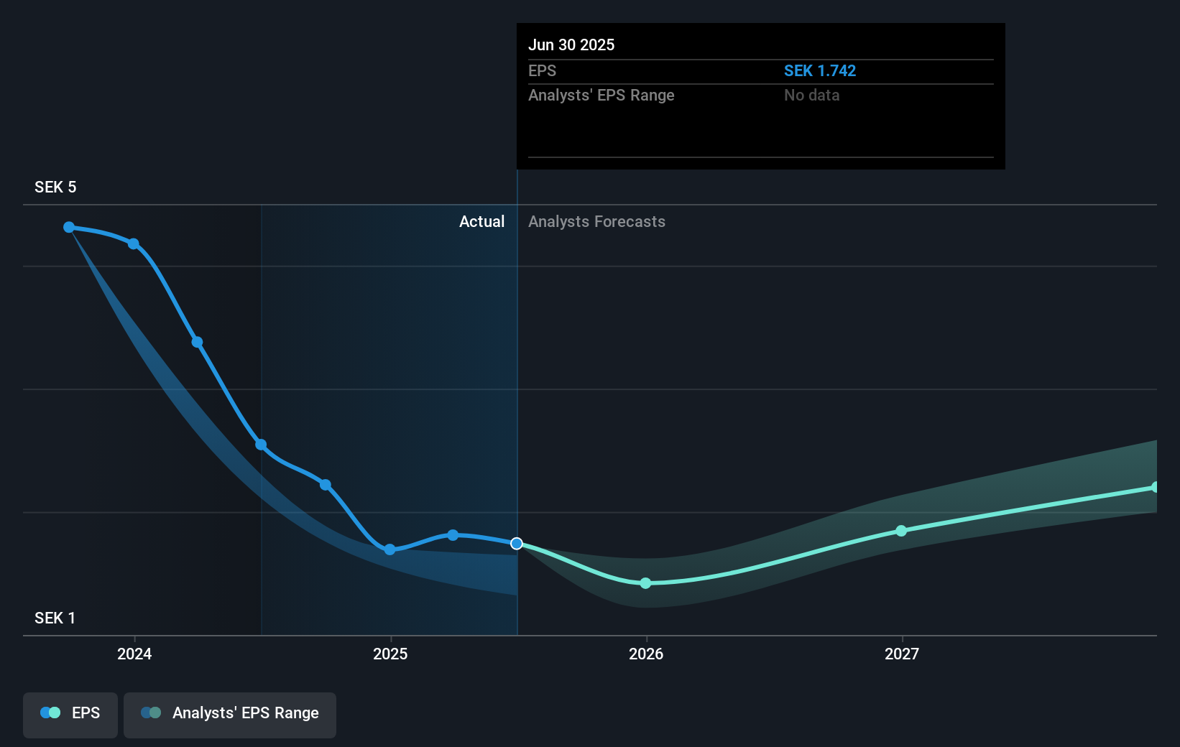The image size is (1180, 747).
Task: Click the EPS color dots in the legend
Action: pos(49,712)
